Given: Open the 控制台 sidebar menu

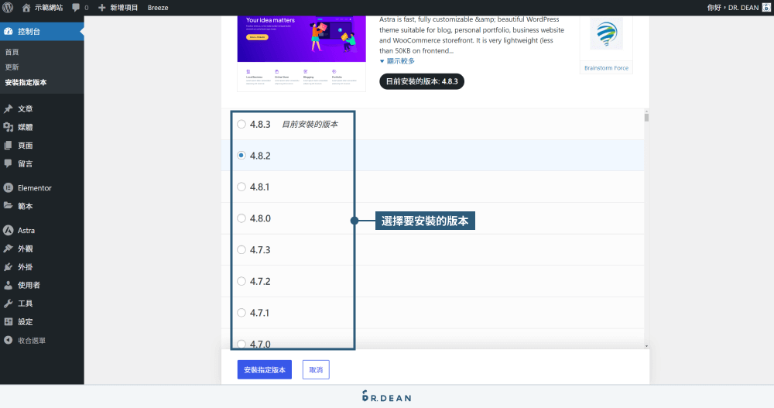Looking at the screenshot, I should (42, 31).
